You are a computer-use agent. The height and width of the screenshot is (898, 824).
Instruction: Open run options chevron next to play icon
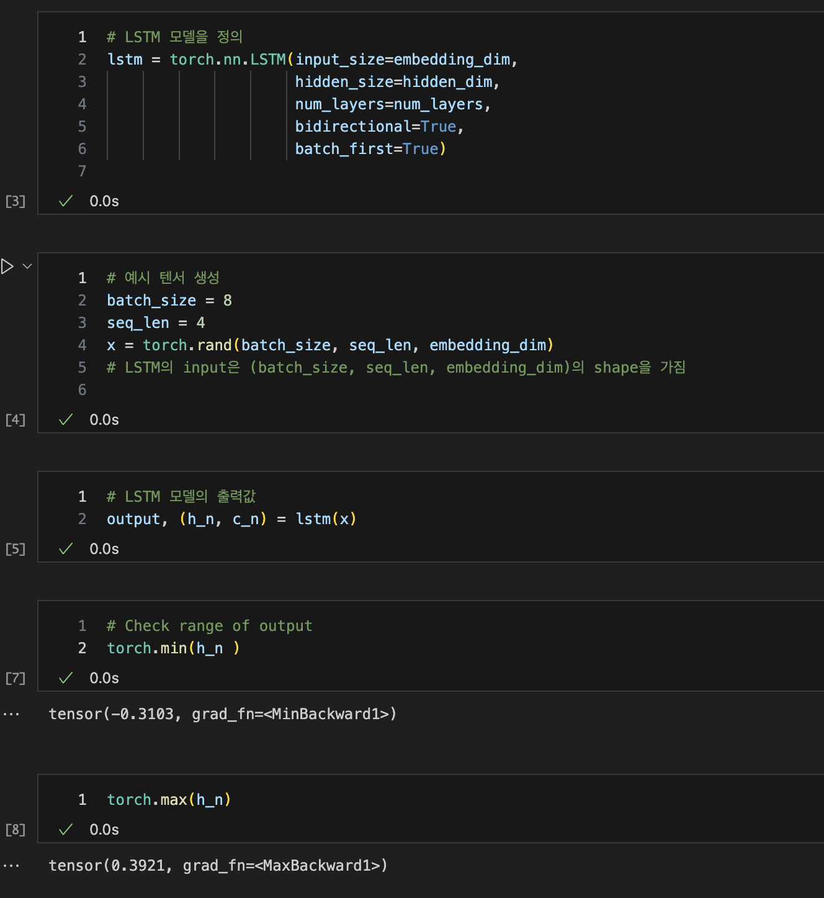[x=27, y=266]
